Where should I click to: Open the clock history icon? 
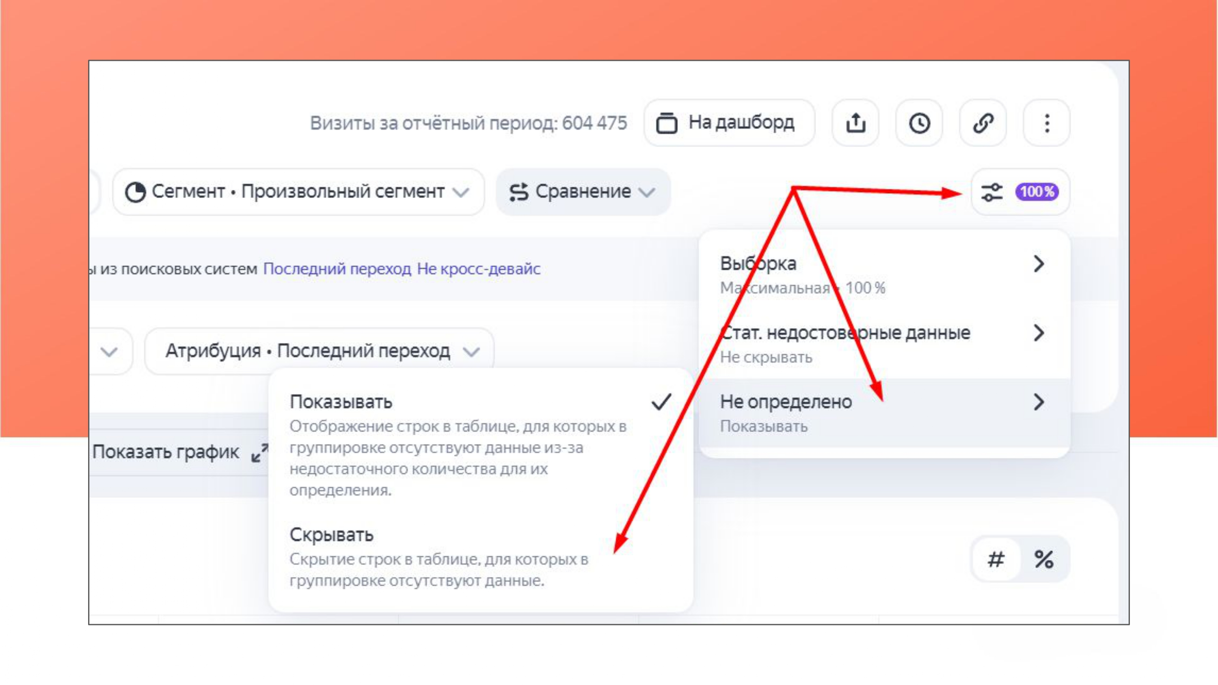tap(919, 123)
